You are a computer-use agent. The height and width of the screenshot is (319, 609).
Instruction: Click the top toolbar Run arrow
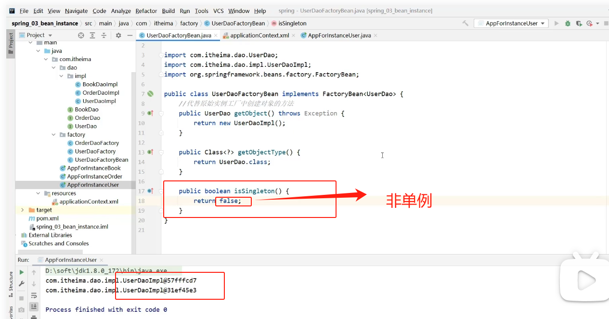tap(557, 23)
